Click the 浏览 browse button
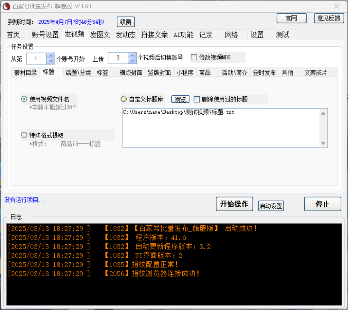 click(x=180, y=99)
